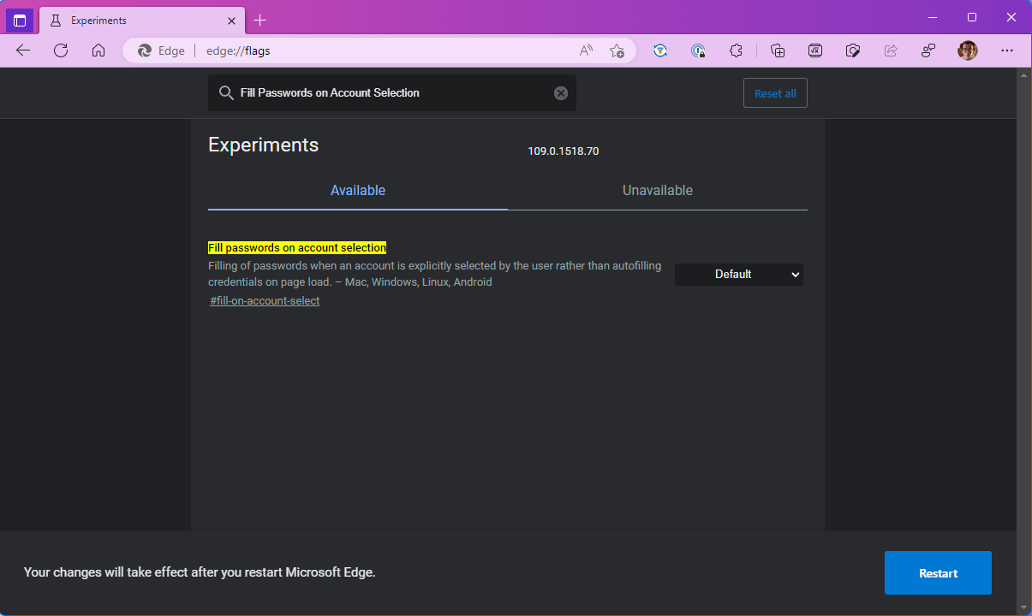This screenshot has height=616, width=1032.
Task: Select the Experiments browser tab
Action: [143, 21]
